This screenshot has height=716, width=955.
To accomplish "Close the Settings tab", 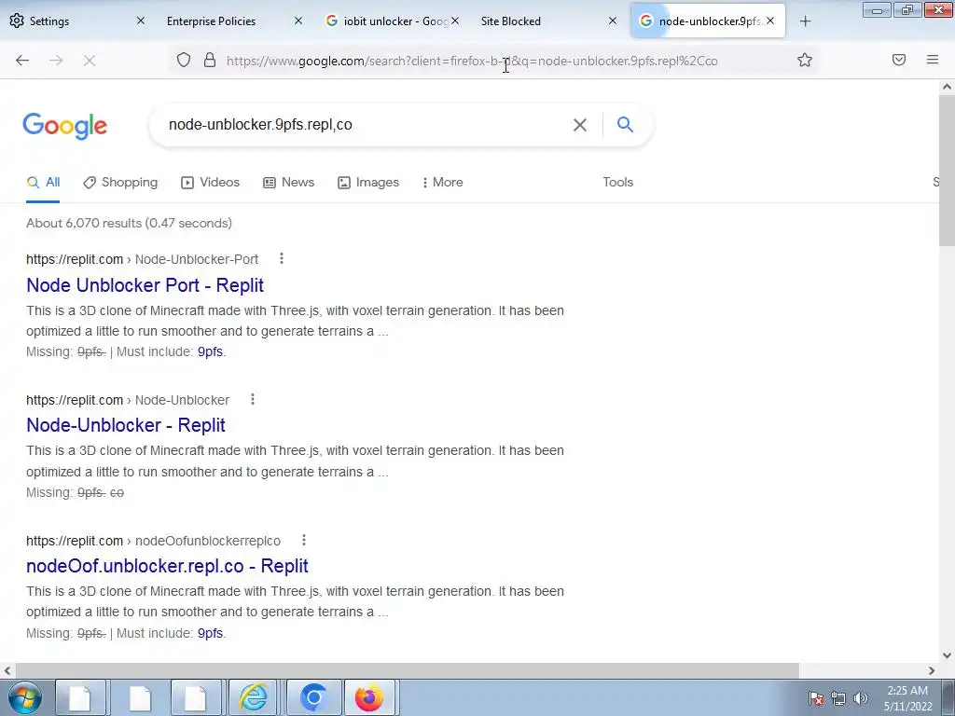I will click(141, 21).
